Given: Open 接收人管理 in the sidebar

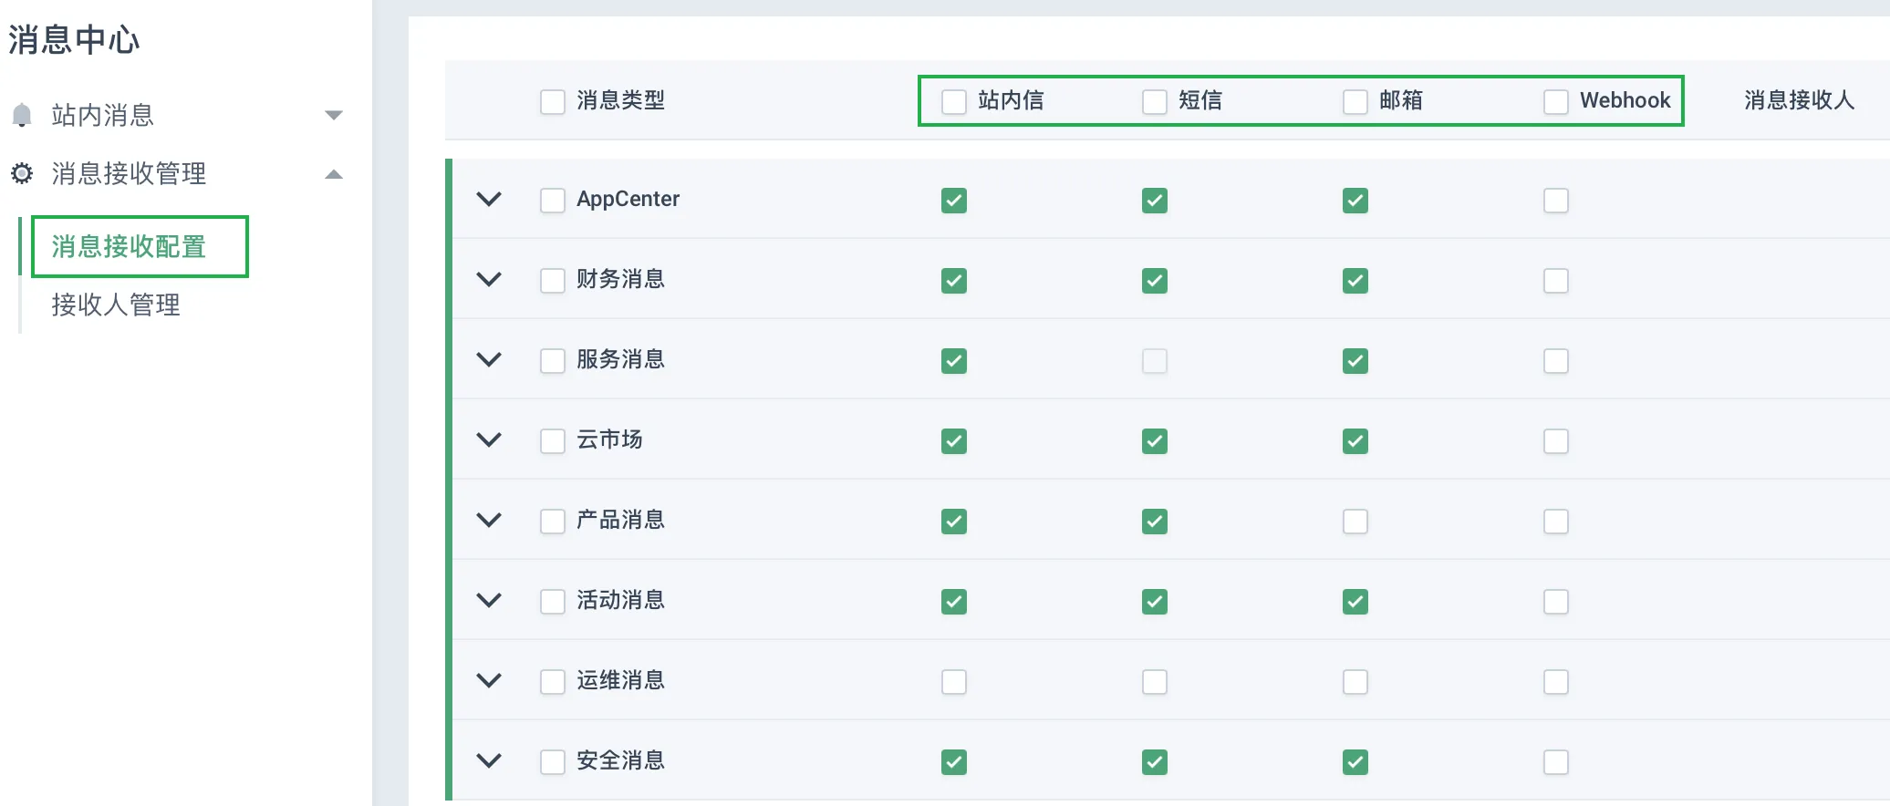Looking at the screenshot, I should [x=116, y=305].
